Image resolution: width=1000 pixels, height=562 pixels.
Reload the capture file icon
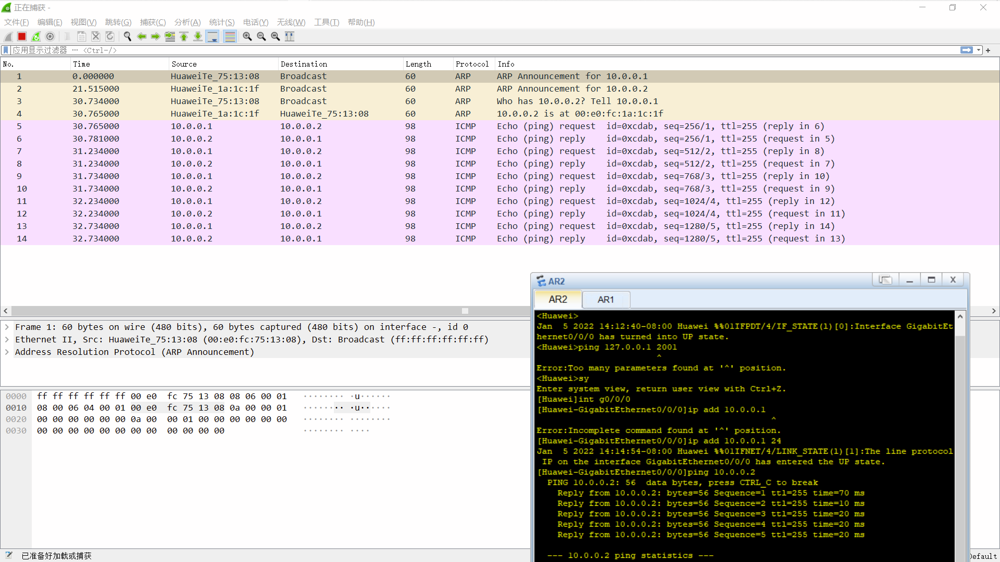coord(110,36)
